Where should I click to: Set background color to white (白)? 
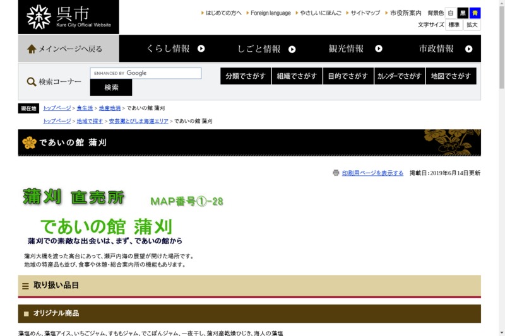pos(451,13)
